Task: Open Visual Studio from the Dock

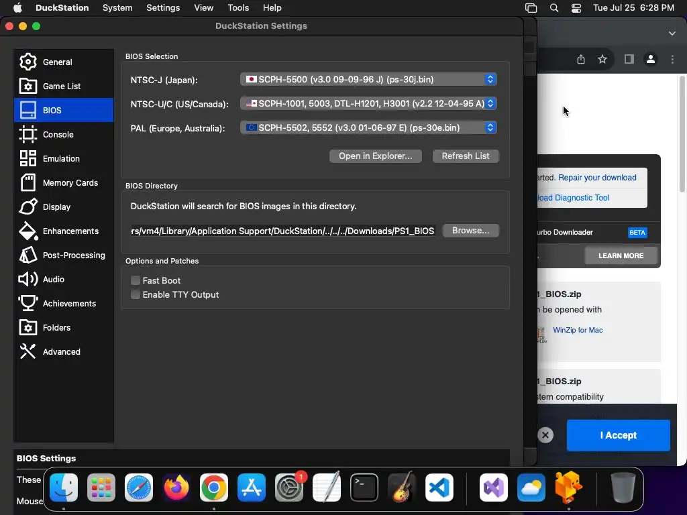Action: point(494,488)
